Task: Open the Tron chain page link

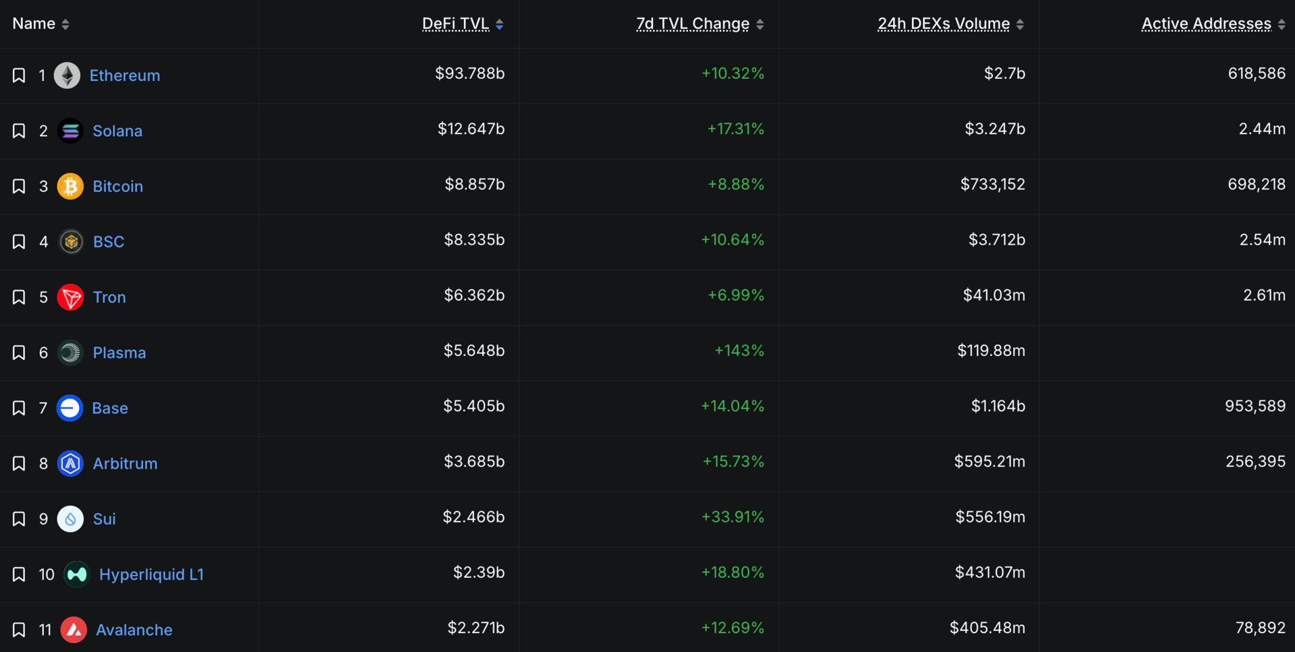Action: (x=109, y=297)
